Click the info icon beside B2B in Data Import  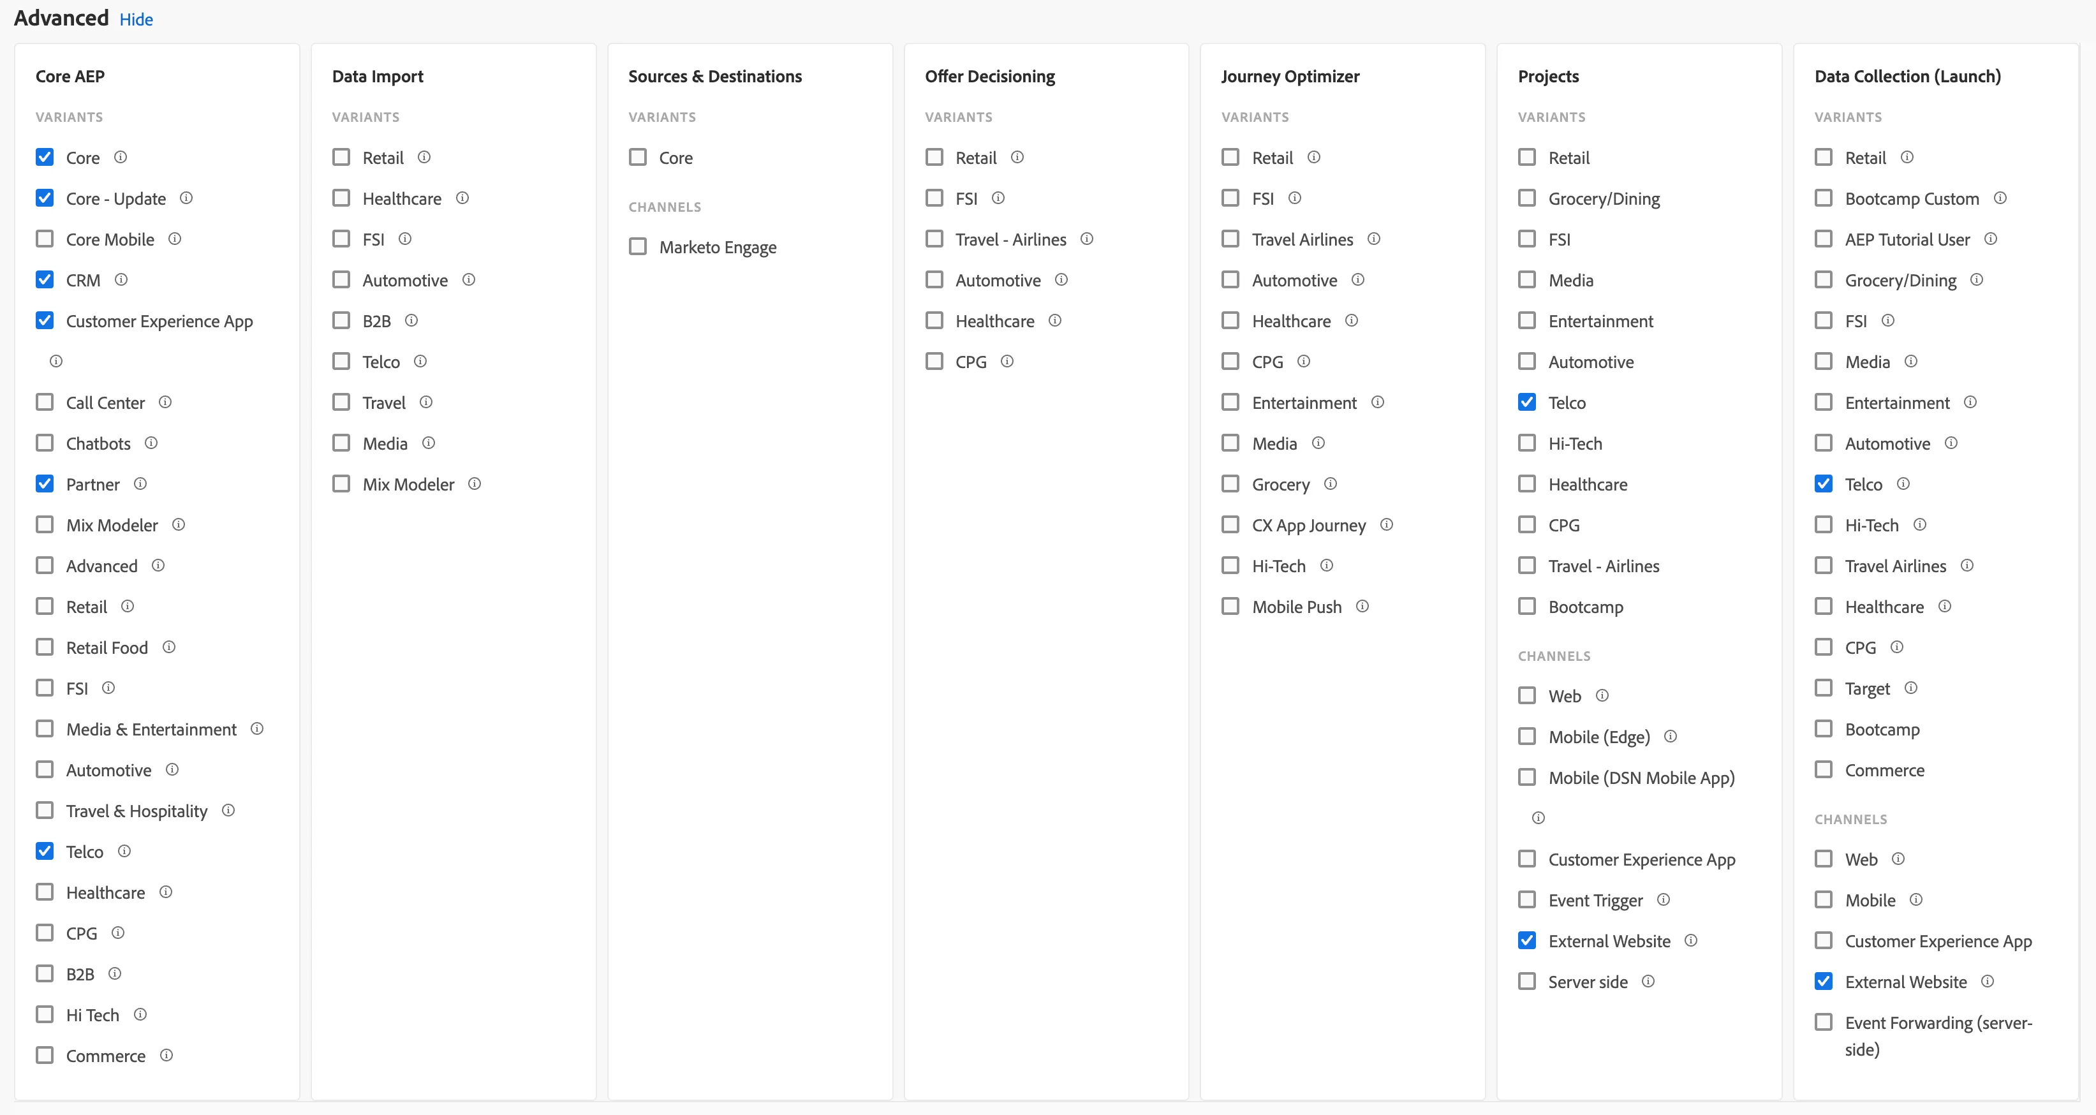(411, 320)
